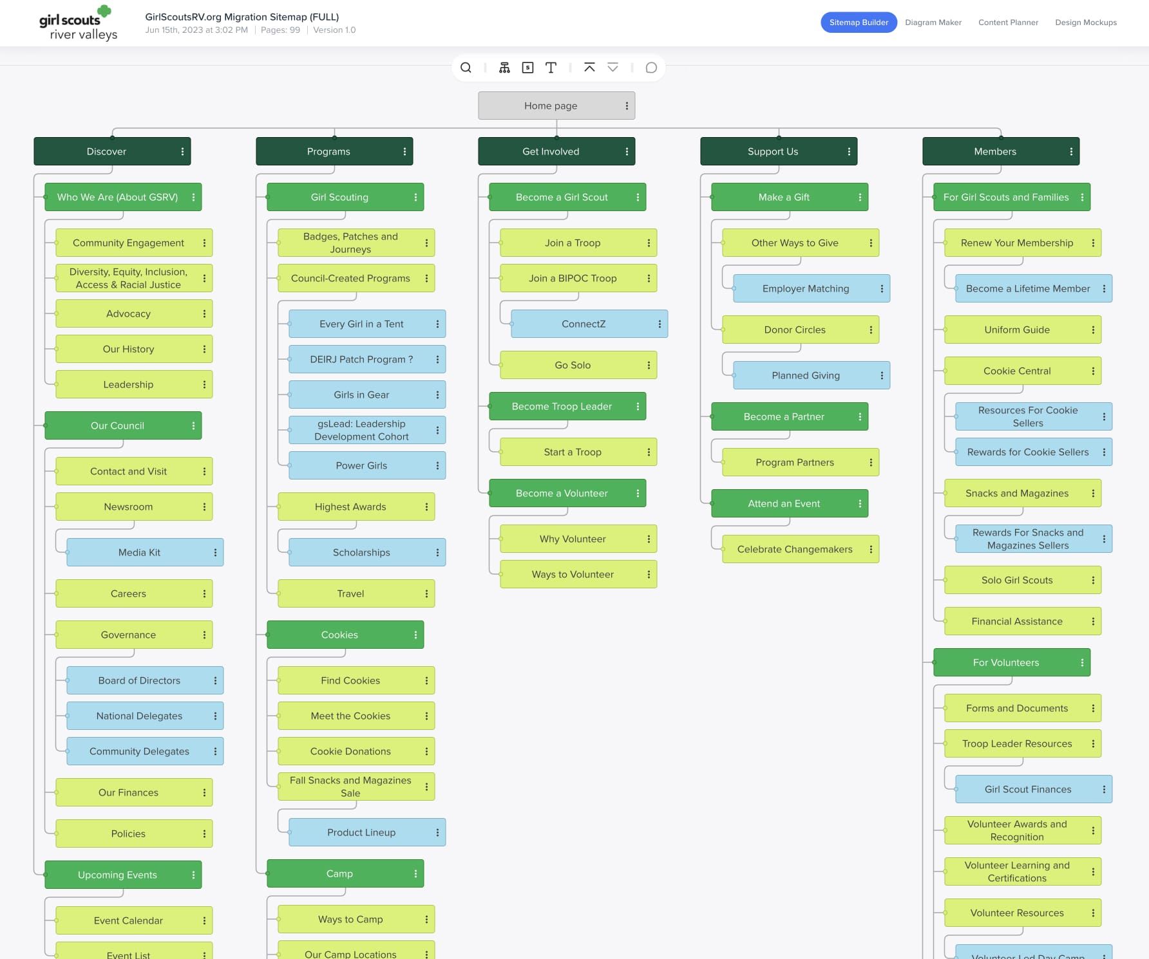Select the text tool icon
Image resolution: width=1149 pixels, height=959 pixels.
(551, 68)
